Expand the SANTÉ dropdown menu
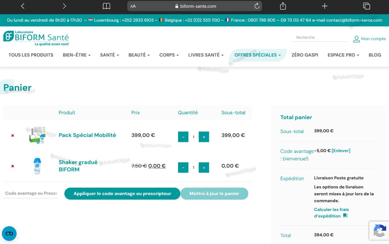The height and width of the screenshot is (244, 389). [109, 55]
